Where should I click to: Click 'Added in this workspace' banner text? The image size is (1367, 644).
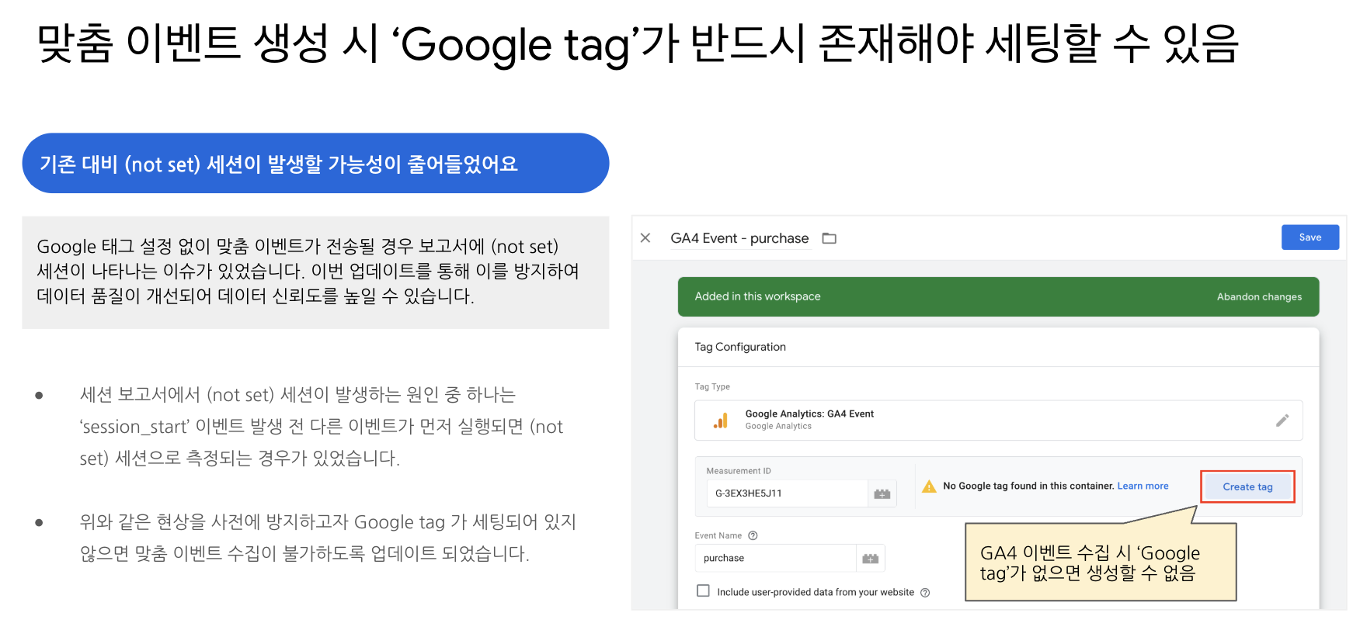(757, 296)
